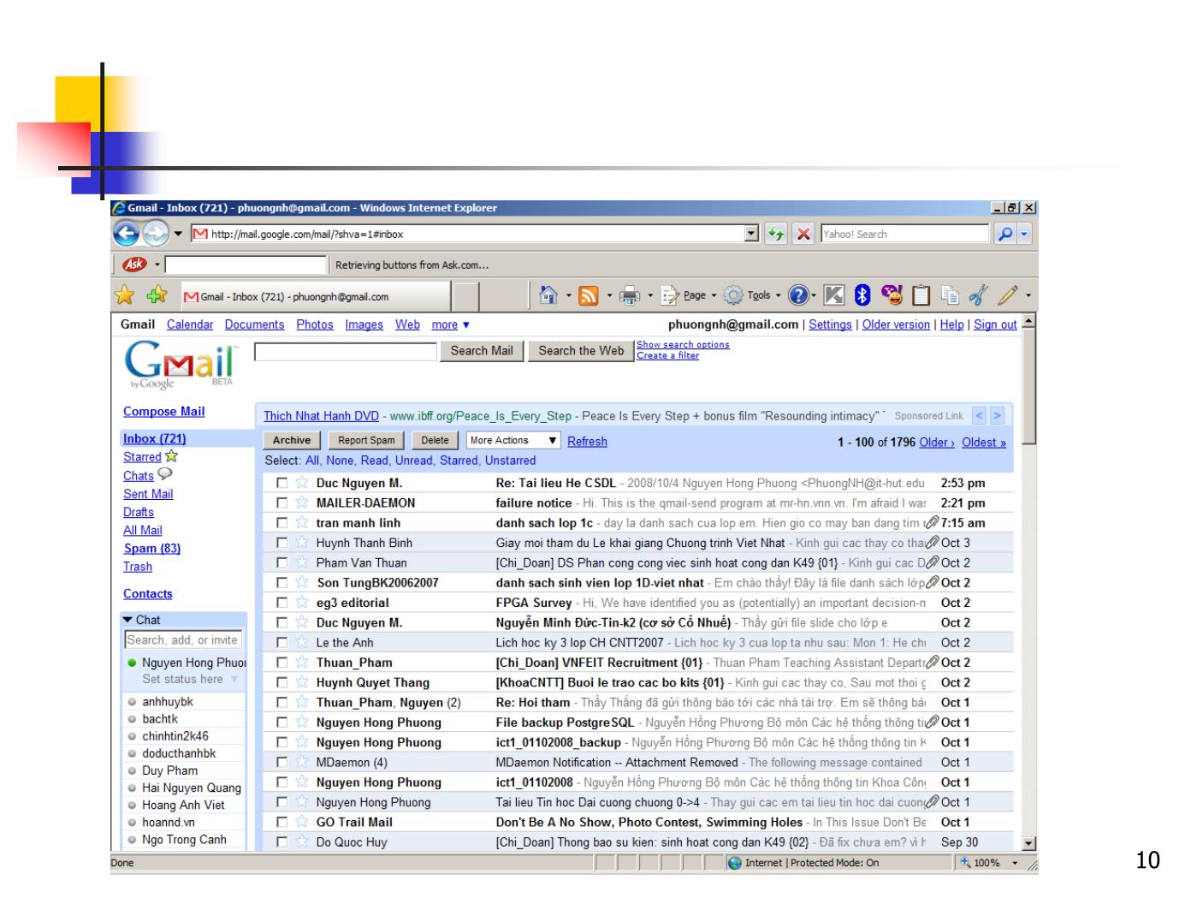Tick the checkbox for the MAILER-DAEMON email
The image size is (1197, 898).
pyautogui.click(x=282, y=503)
